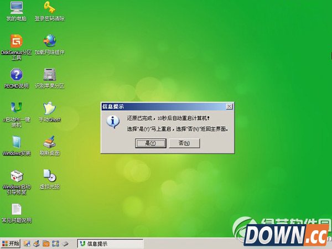Open DiskGenius分区工具 icon

point(16,47)
